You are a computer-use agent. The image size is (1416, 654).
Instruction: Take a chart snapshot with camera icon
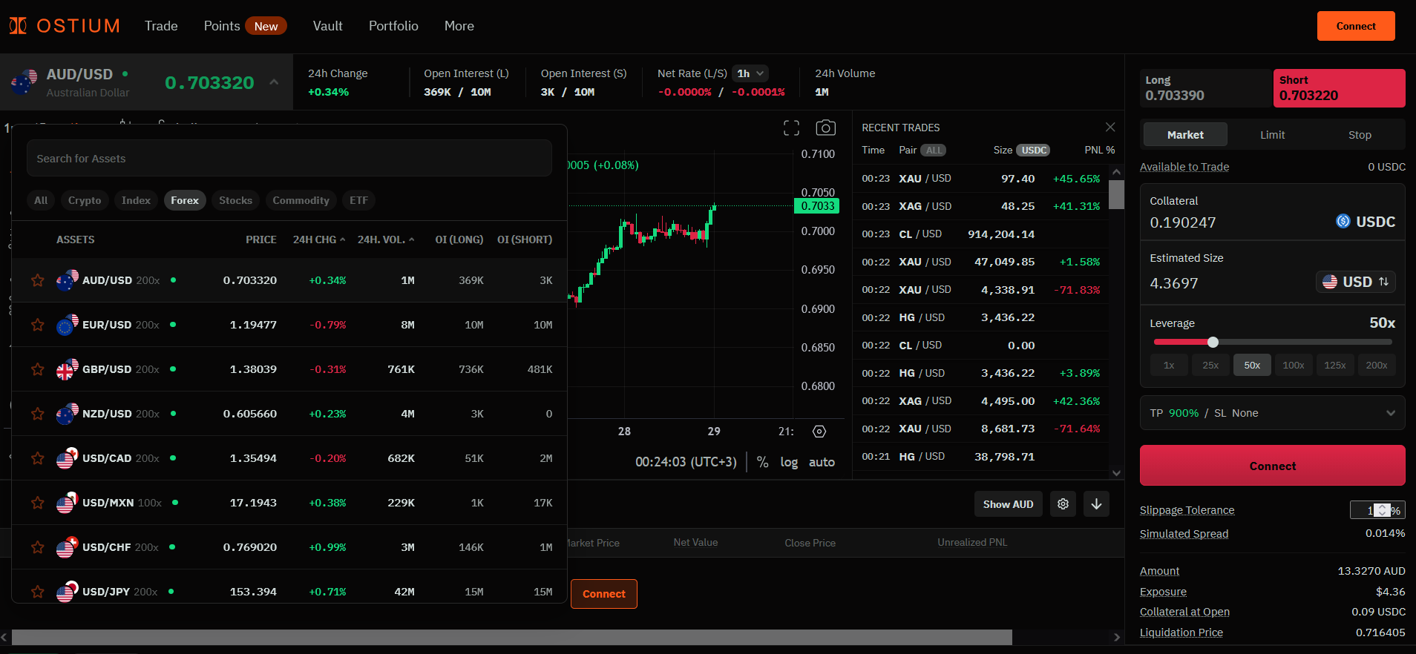tap(825, 128)
